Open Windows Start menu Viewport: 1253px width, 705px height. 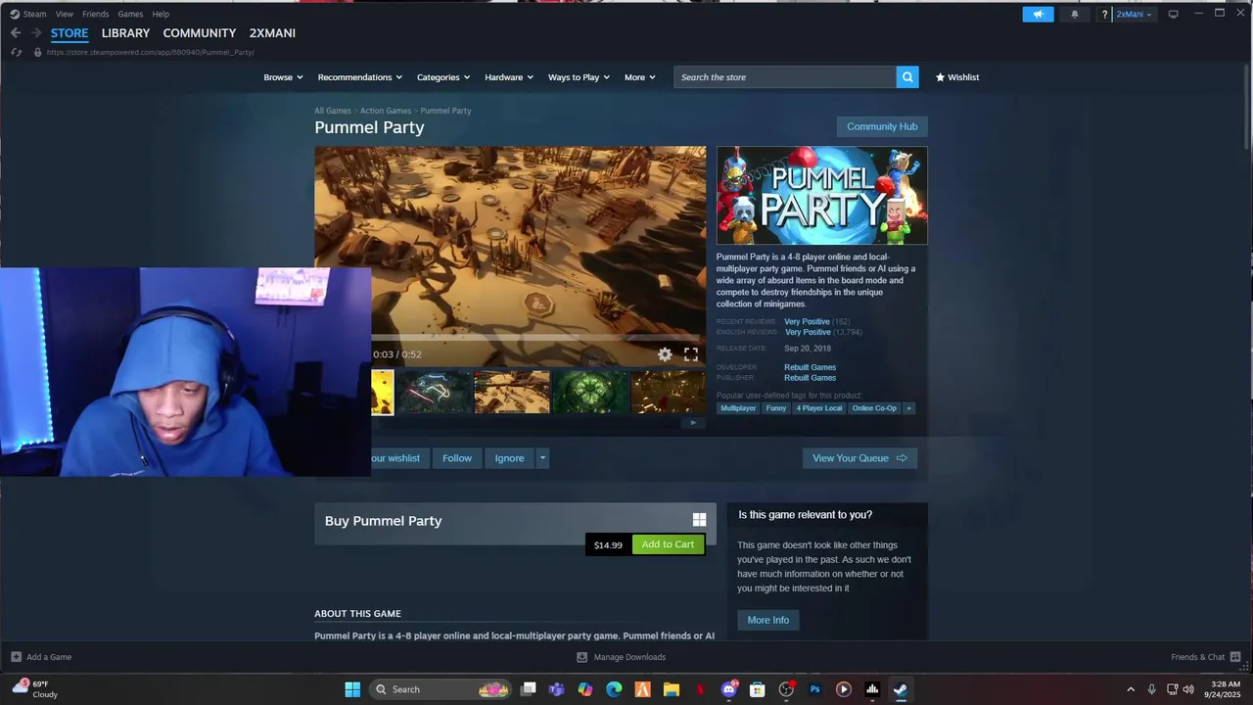coord(352,689)
